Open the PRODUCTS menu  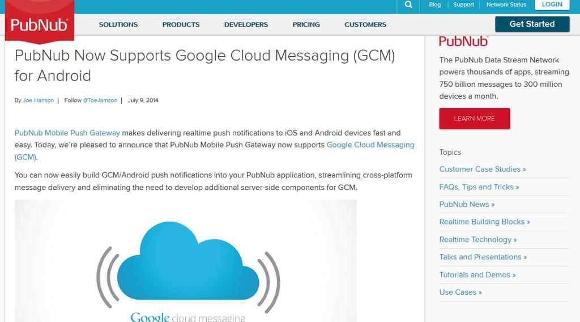(x=181, y=24)
